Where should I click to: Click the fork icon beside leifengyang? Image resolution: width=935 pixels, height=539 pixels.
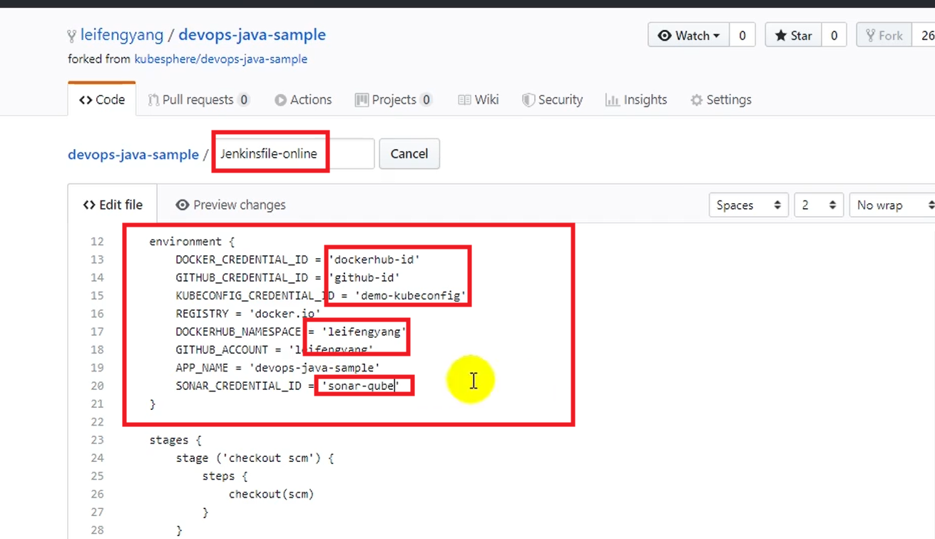(x=71, y=36)
